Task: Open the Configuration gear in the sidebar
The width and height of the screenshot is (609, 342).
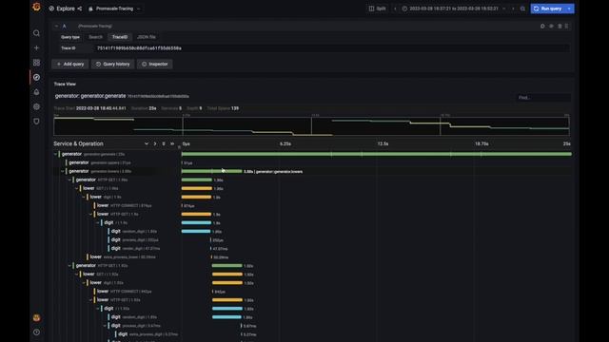Action: [x=36, y=106]
